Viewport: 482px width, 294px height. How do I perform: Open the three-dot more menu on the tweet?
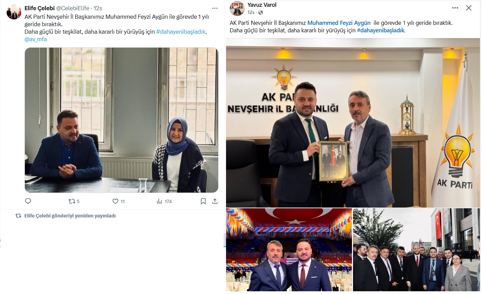click(x=215, y=8)
